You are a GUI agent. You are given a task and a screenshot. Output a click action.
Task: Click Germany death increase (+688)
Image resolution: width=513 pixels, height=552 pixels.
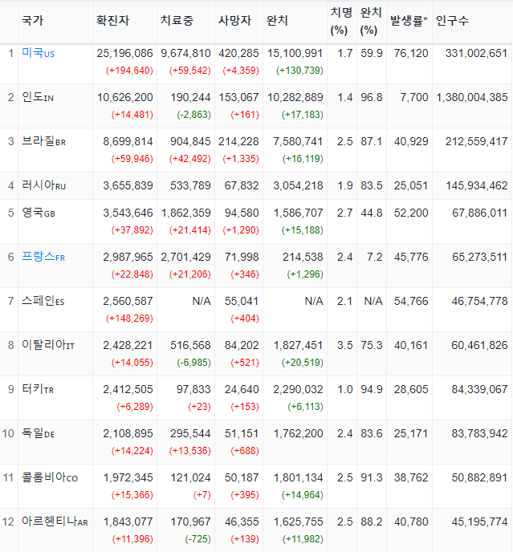click(245, 451)
